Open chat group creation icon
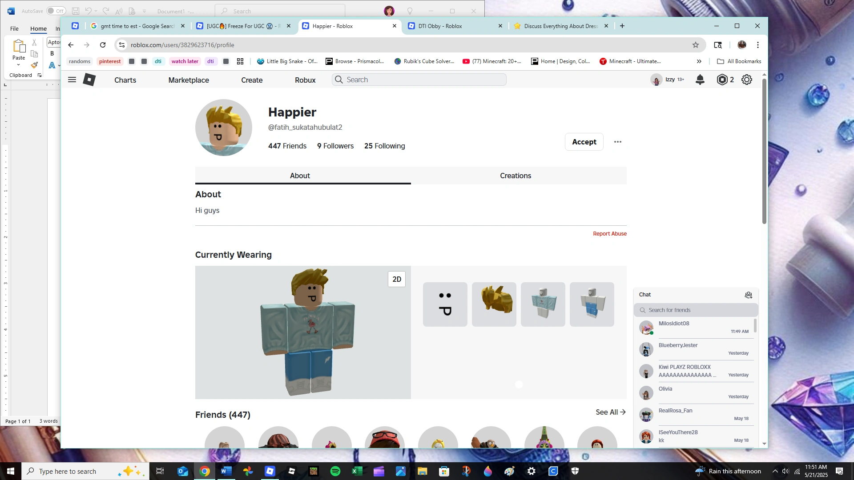The width and height of the screenshot is (854, 480). click(749, 295)
